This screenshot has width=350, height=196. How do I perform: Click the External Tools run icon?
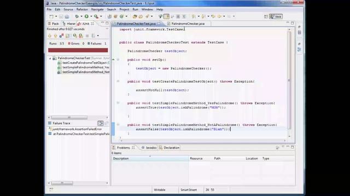click(96, 16)
